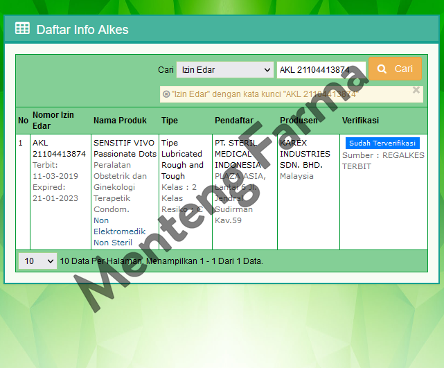
Task: Click the table grid icon in header
Action: (x=22, y=29)
